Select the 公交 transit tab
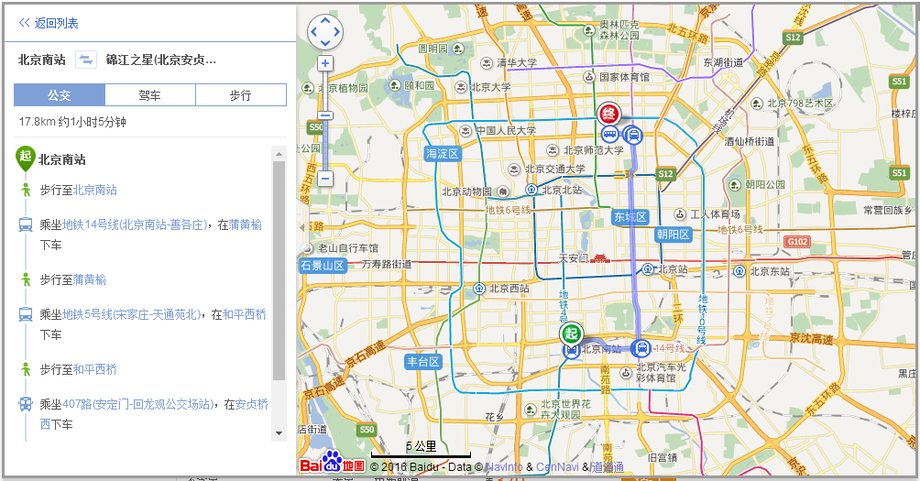Screen dimensions: 920x481 [x=60, y=95]
